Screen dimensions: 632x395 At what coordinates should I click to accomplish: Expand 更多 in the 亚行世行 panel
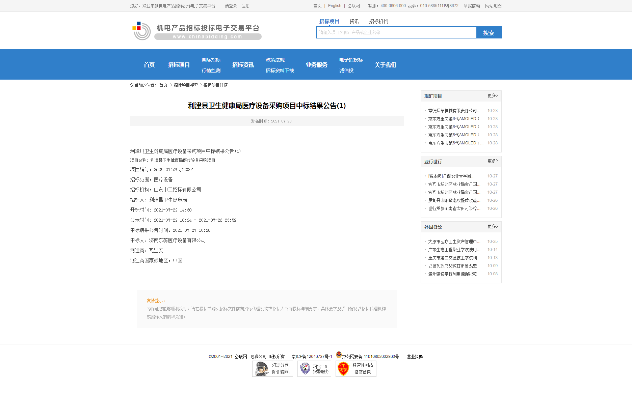[x=492, y=161]
